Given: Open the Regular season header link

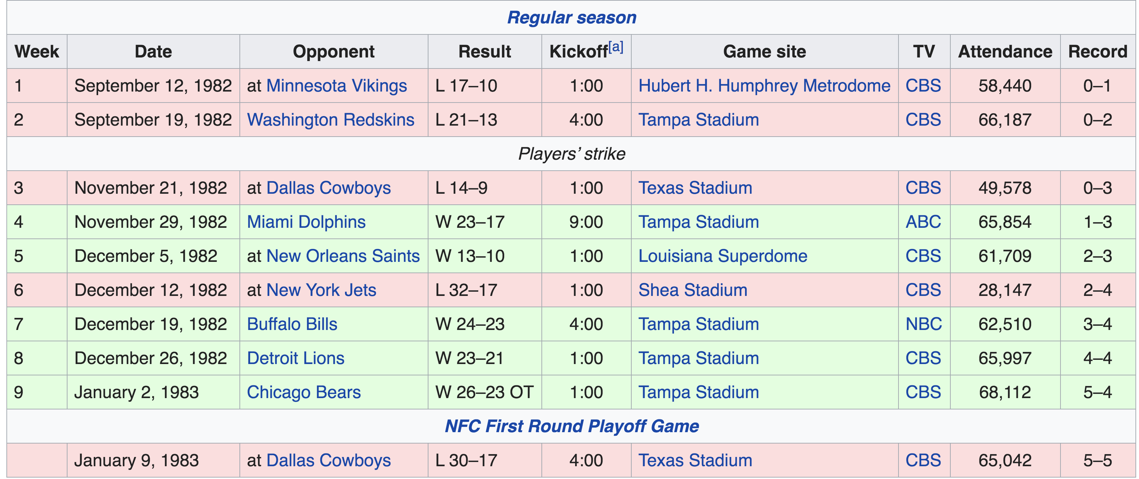Looking at the screenshot, I should coord(571,18).
